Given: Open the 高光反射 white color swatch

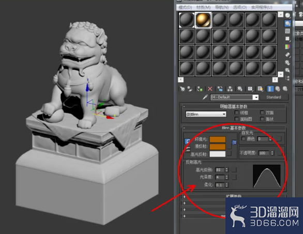Looking at the screenshot, I should point(218,154).
